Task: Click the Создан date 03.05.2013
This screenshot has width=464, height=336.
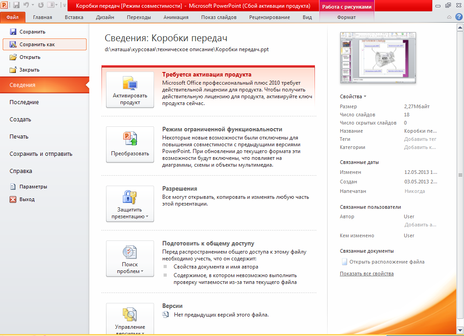Action: click(420, 182)
